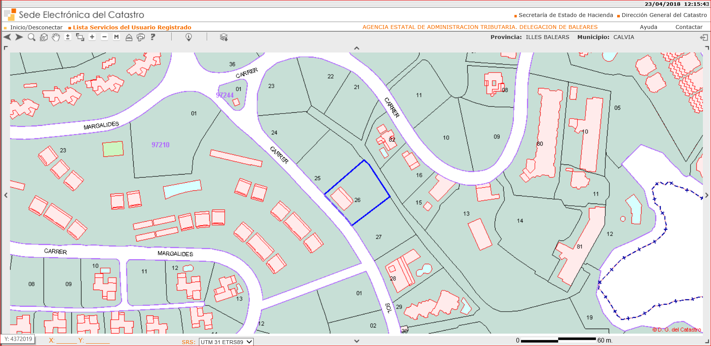Open the layers download icon
711x346 pixels.
pyautogui.click(x=224, y=37)
